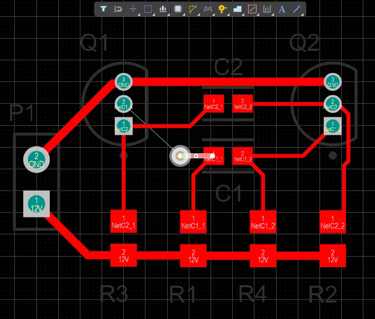Select C2 pad 1 NetC2_1
This screenshot has width=375, height=319.
(x=214, y=104)
